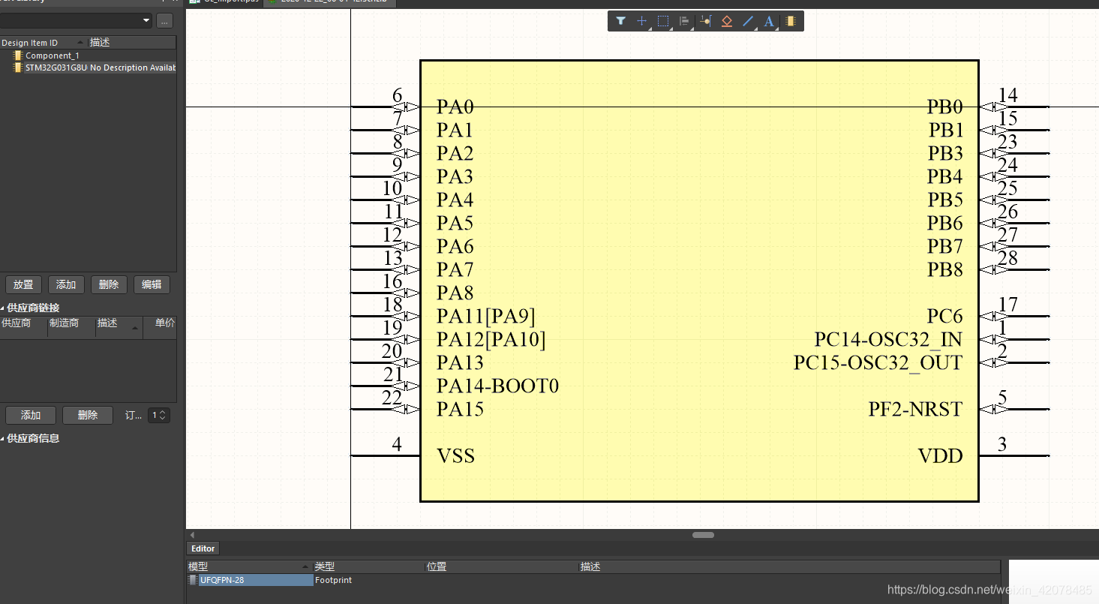This screenshot has height=604, width=1099.
Task: Click the ellipsis button beside filter box
Action: [165, 20]
